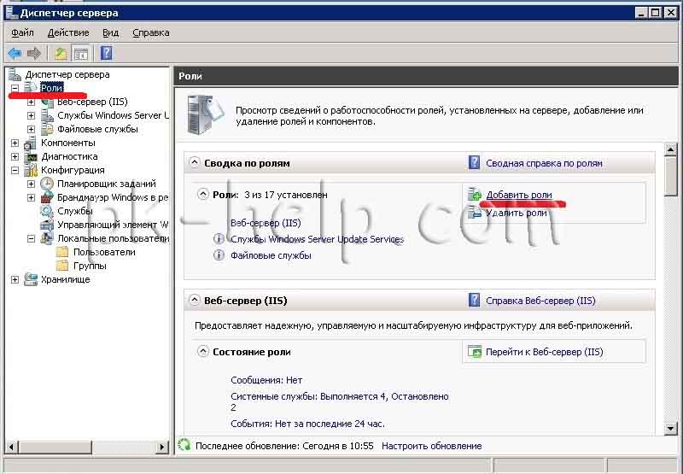This screenshot has height=474, width=683.
Task: Click the Пользователи folder icon
Action: tap(62, 252)
